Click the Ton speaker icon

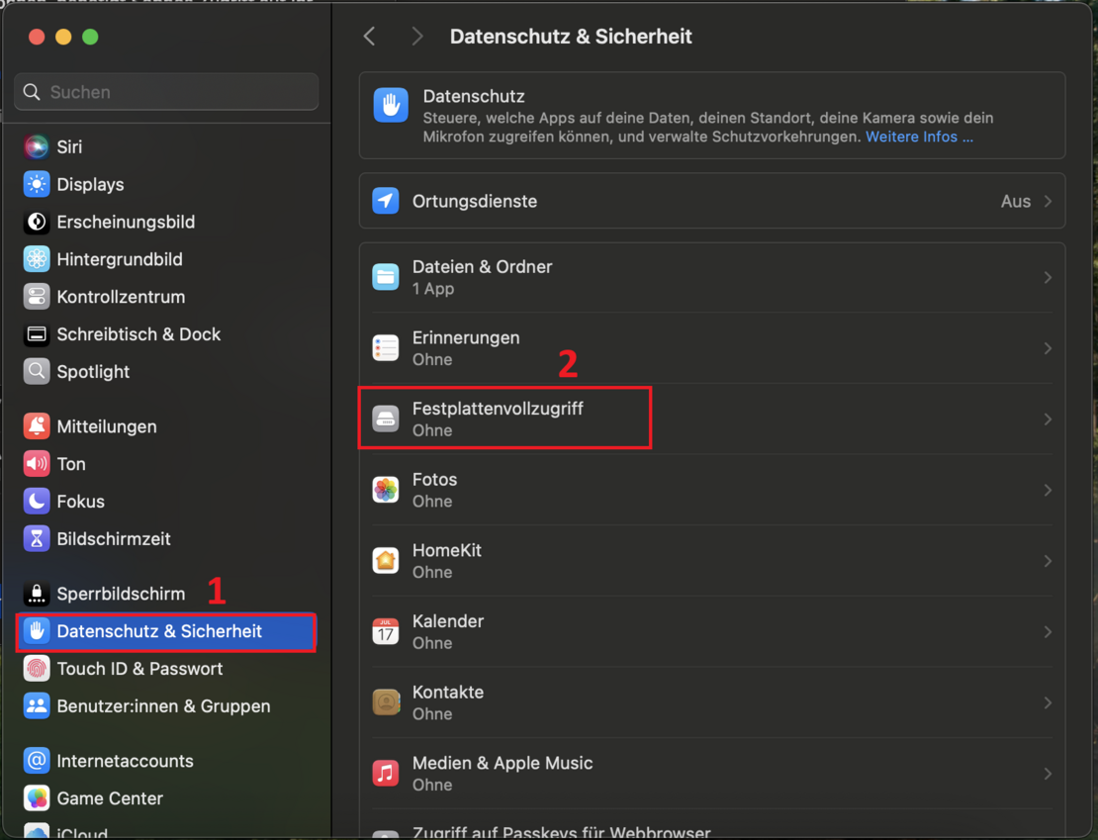(x=37, y=464)
